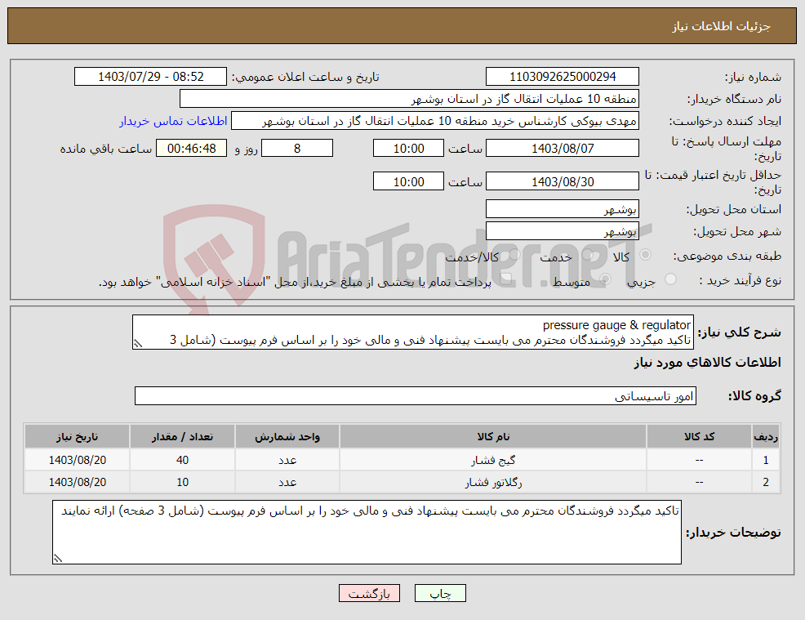Image resolution: width=805 pixels, height=620 pixels.
Task: Toggle the treasury-documents payment checkbox
Action: coord(505,279)
